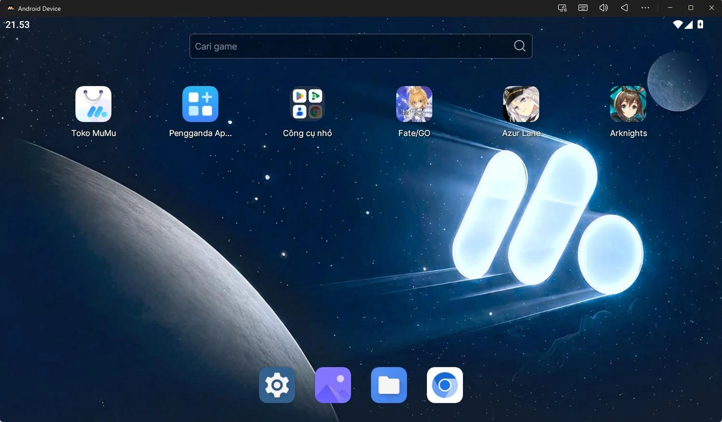Open the keyboard icon in title bar

pyautogui.click(x=583, y=8)
